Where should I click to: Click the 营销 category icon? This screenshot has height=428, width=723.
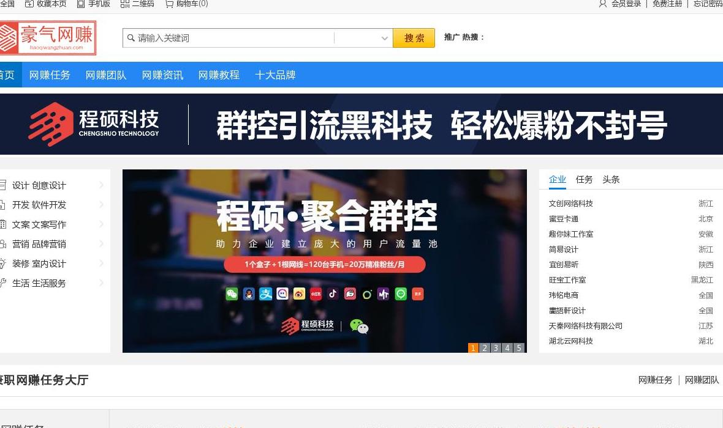coord(2,244)
